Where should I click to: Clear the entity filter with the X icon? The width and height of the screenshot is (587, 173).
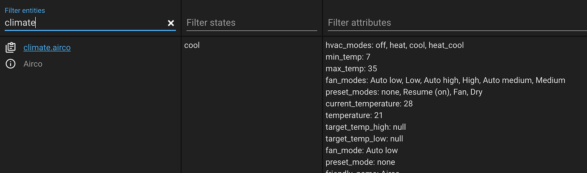(x=171, y=23)
